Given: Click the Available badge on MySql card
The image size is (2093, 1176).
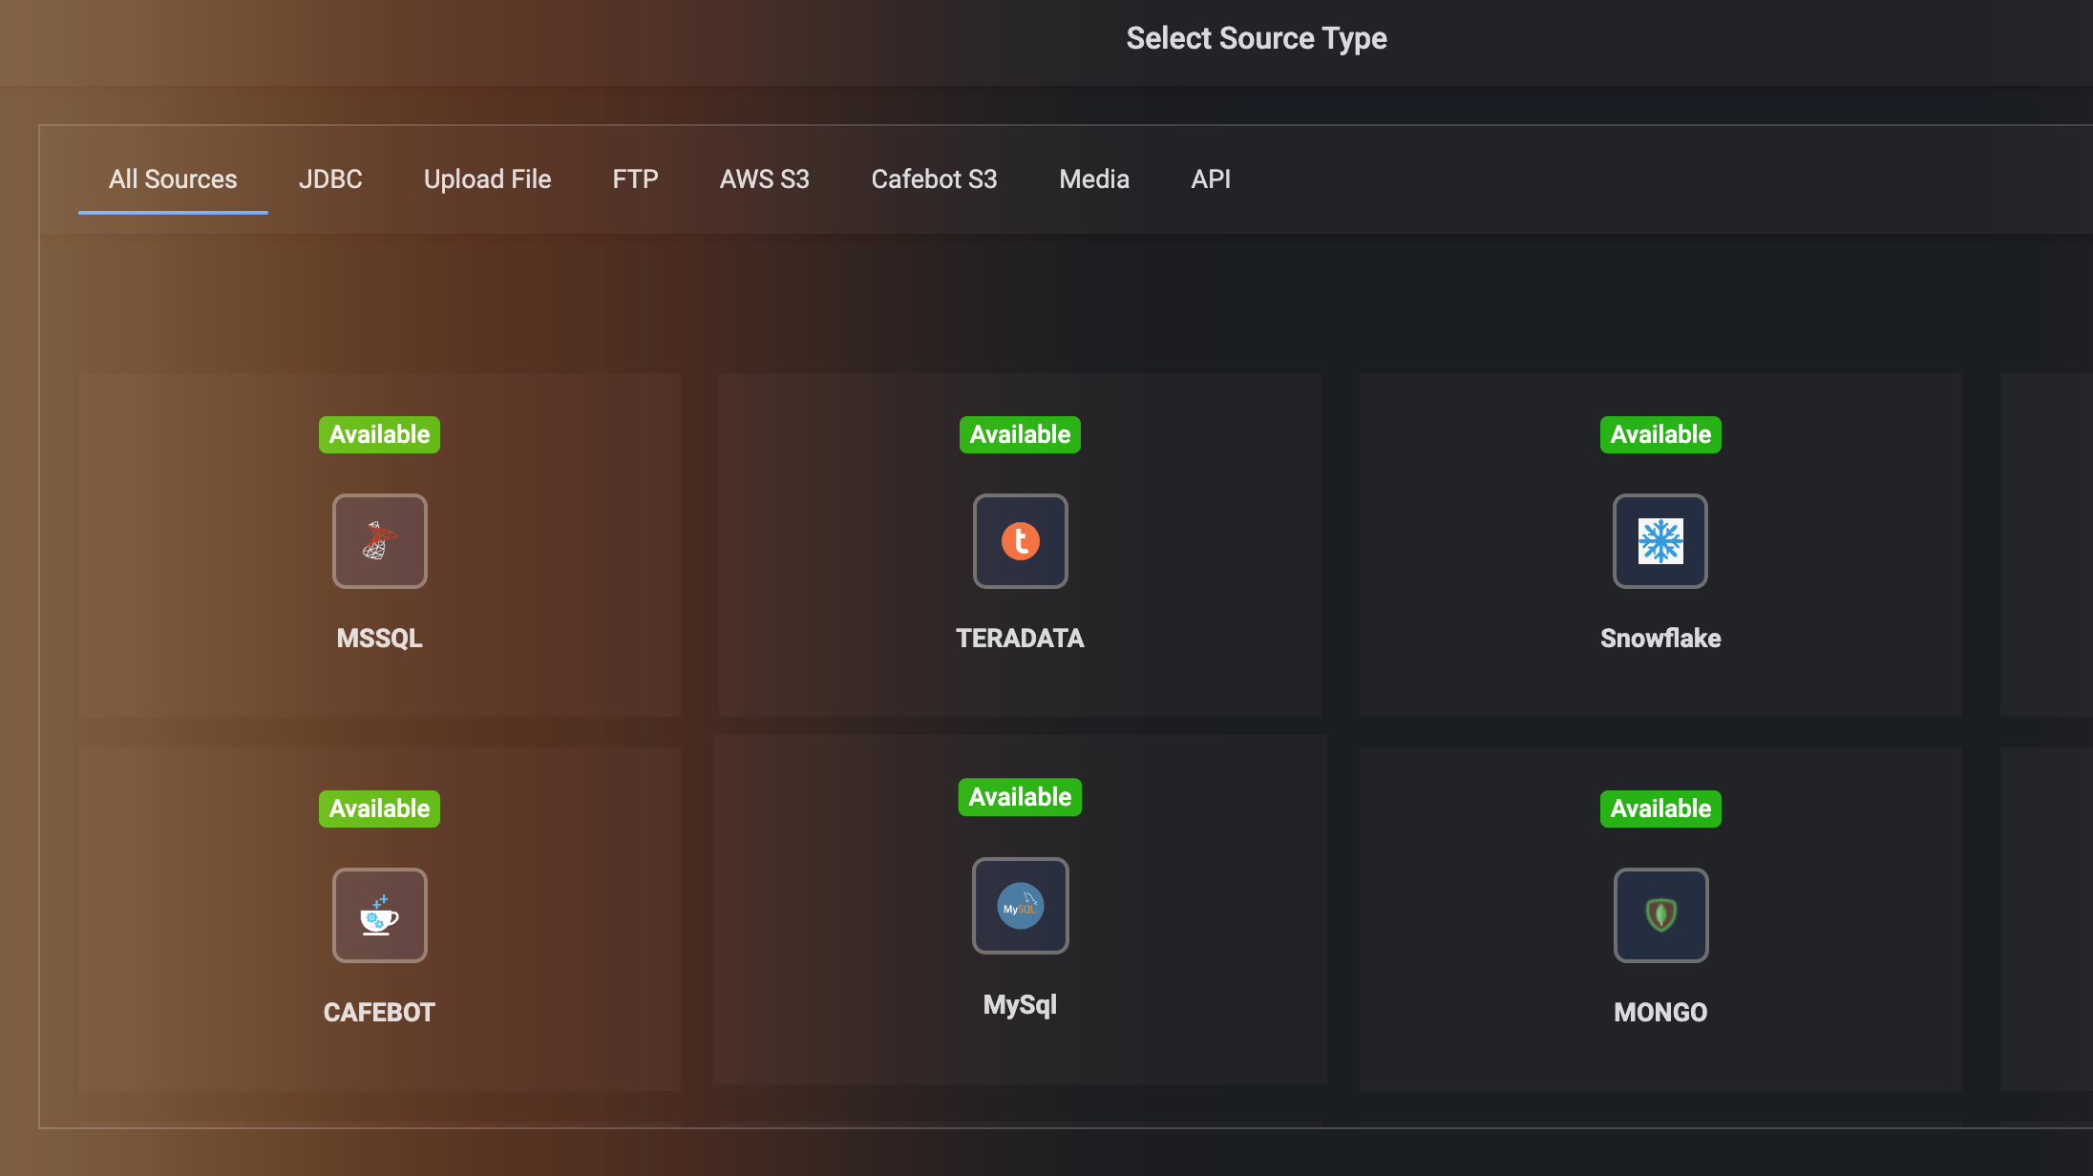Looking at the screenshot, I should 1020,797.
